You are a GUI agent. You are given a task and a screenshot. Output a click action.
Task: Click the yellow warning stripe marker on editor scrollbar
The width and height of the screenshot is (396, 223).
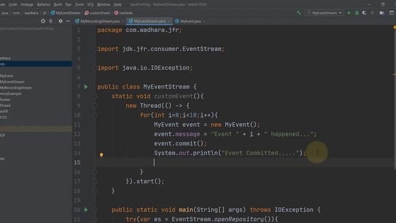pos(394,74)
